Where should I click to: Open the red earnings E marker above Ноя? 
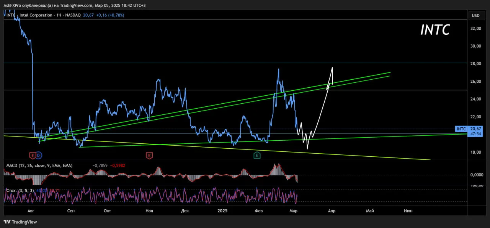pos(149,155)
